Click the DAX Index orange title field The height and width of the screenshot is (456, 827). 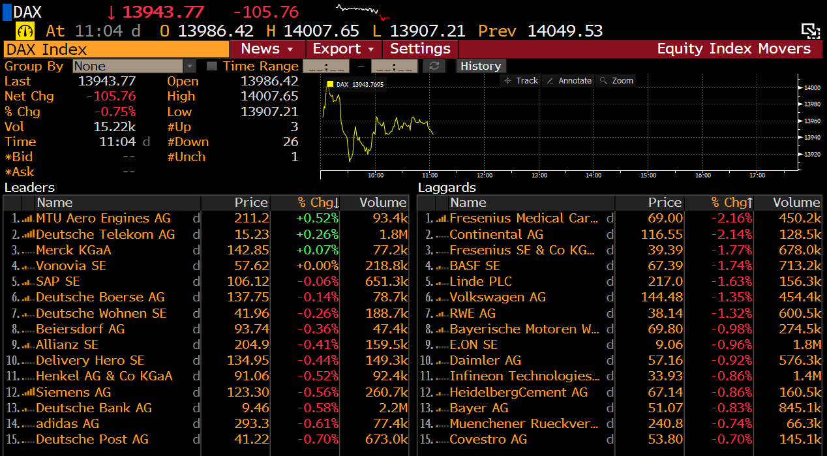click(x=116, y=49)
